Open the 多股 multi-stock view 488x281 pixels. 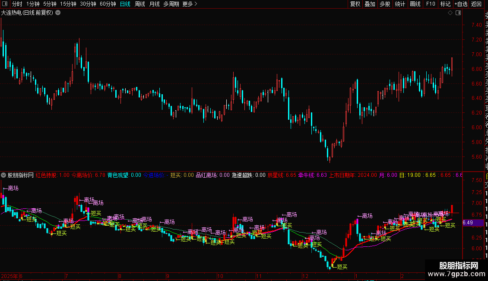coord(385,4)
